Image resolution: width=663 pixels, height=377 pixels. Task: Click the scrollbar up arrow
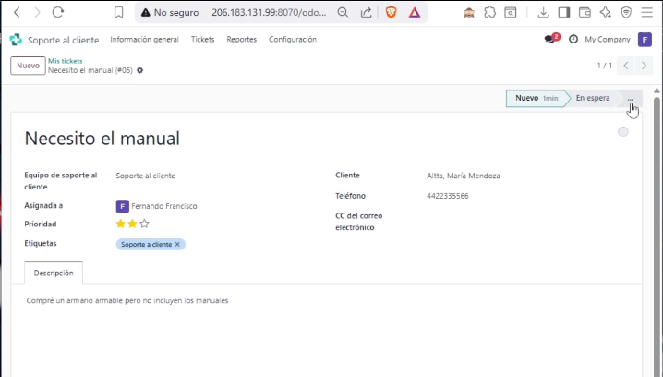657,91
